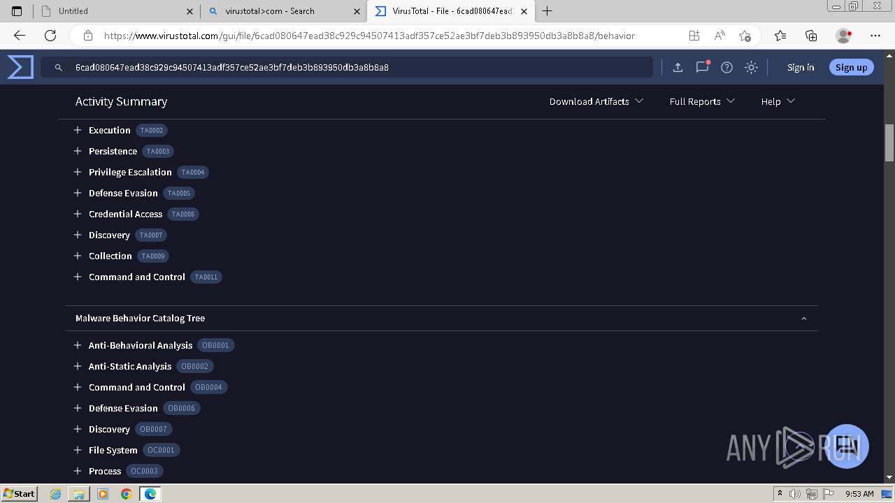The image size is (895, 503).
Task: Click the VirusTotal logo icon
Action: point(20,67)
